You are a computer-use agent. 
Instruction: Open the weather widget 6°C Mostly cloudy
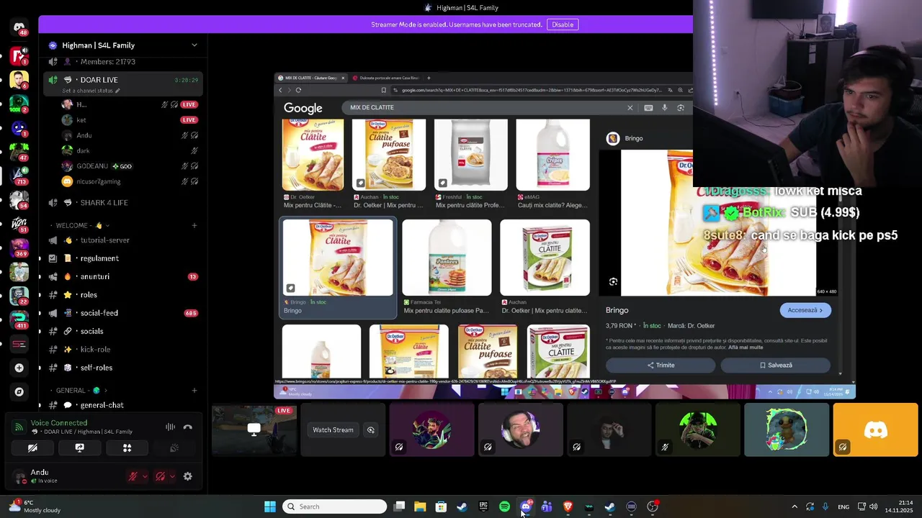[35, 506]
